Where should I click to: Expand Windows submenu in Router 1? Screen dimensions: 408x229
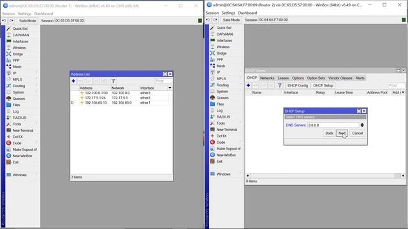pos(36,175)
